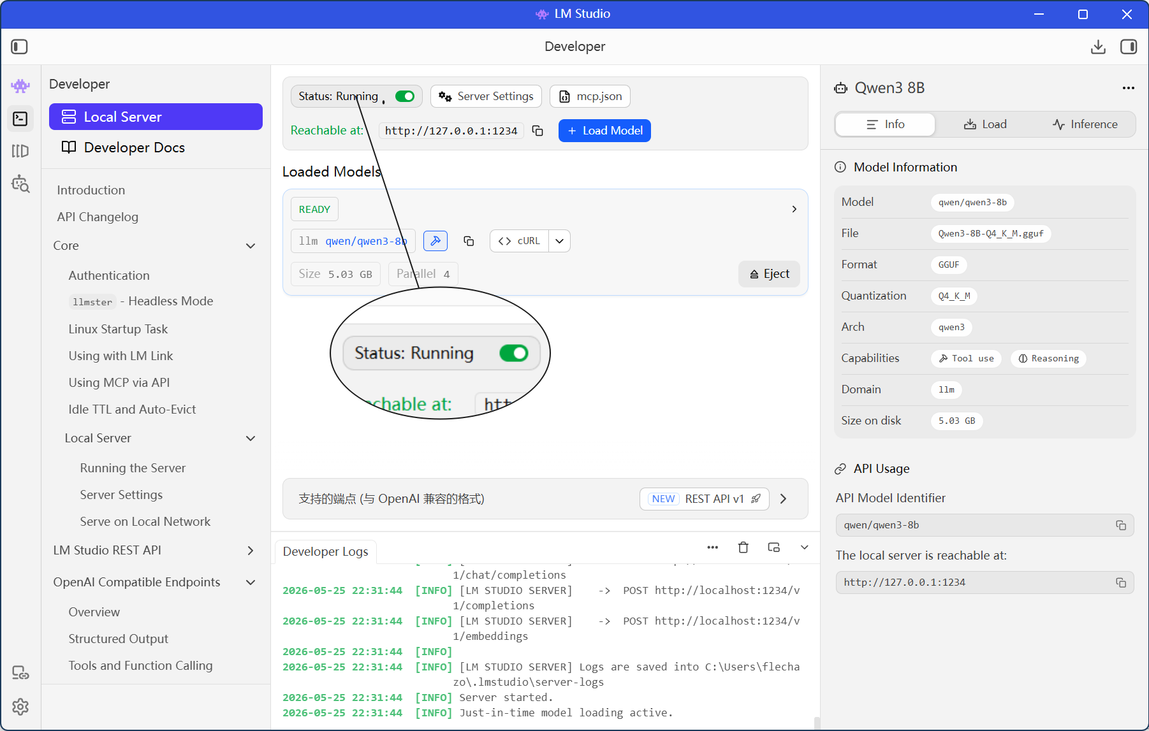Click the llm qwen/qwen3-8b model name chip

(x=353, y=241)
